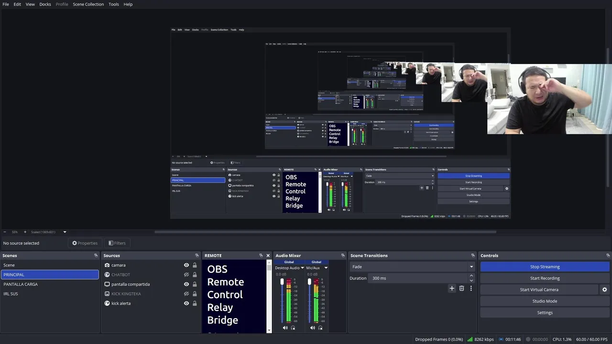Open source Filters button
Screen dimensions: 612x344
[x=117, y=243]
